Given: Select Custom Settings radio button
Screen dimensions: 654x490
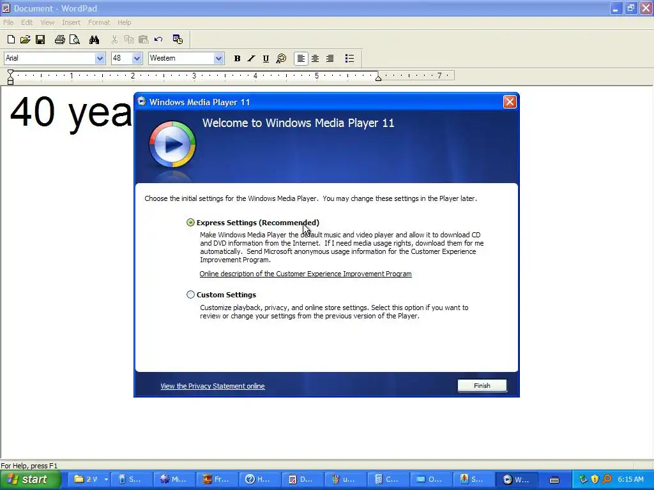Looking at the screenshot, I should [190, 295].
